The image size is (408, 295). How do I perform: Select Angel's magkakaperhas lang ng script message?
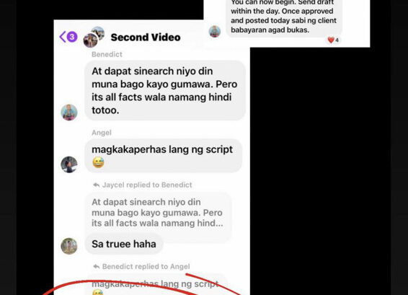pyautogui.click(x=164, y=156)
